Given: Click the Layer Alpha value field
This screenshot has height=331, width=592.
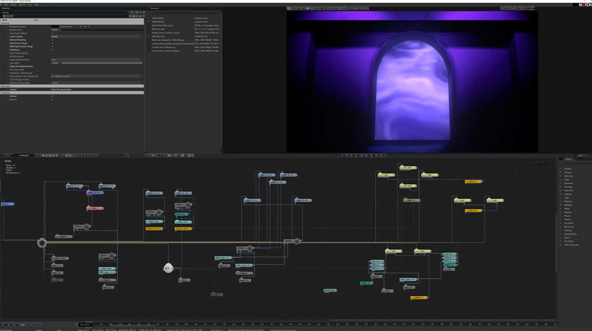Looking at the screenshot, I should coord(55,63).
